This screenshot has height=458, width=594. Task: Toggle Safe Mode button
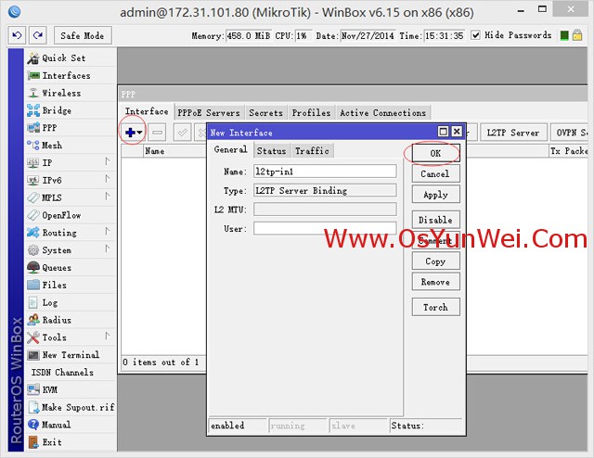(x=83, y=35)
